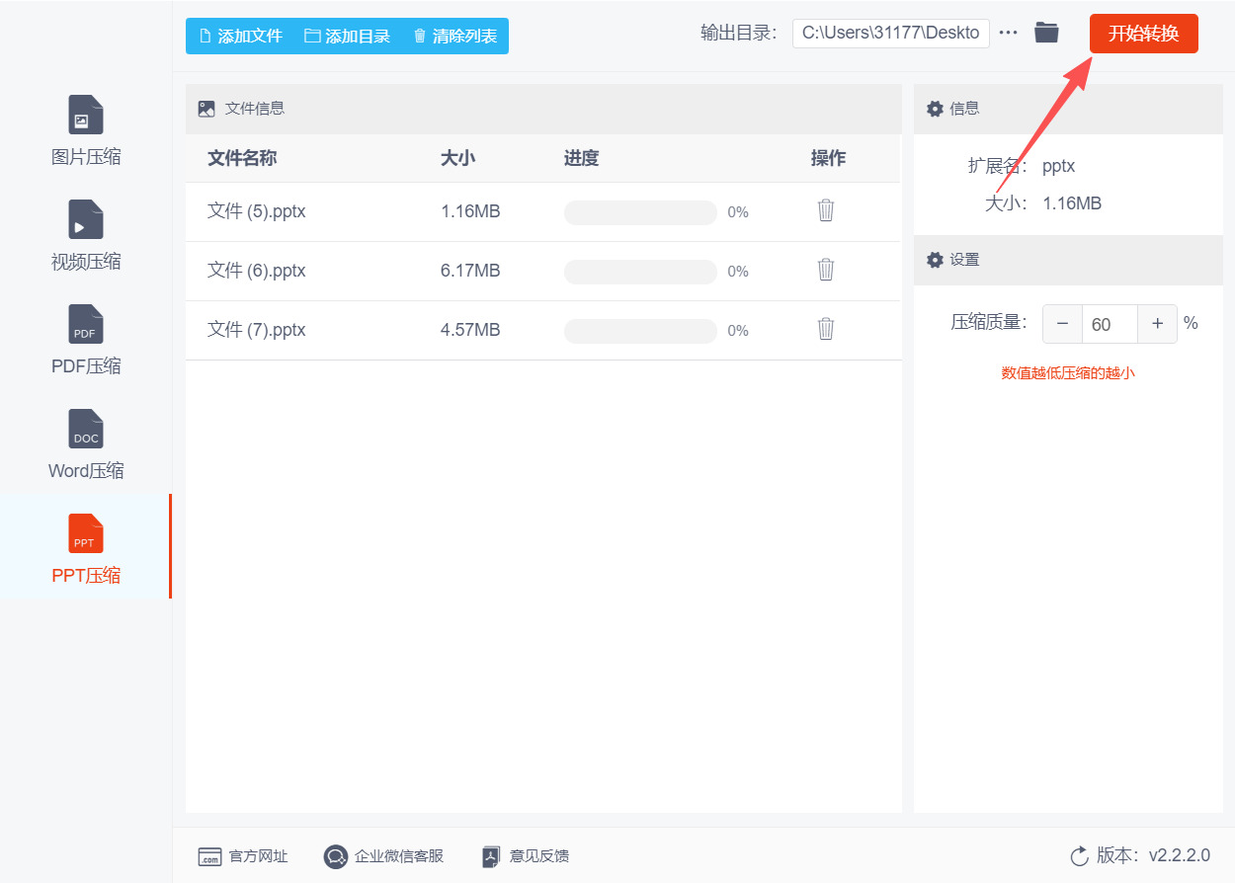This screenshot has height=883, width=1235.
Task: Click the compression quality value field showing 60
Action: point(1110,324)
